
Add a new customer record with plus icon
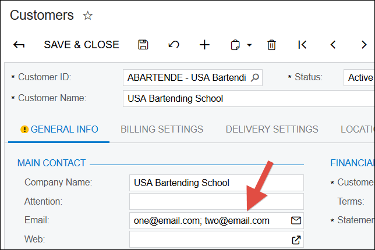click(x=204, y=45)
